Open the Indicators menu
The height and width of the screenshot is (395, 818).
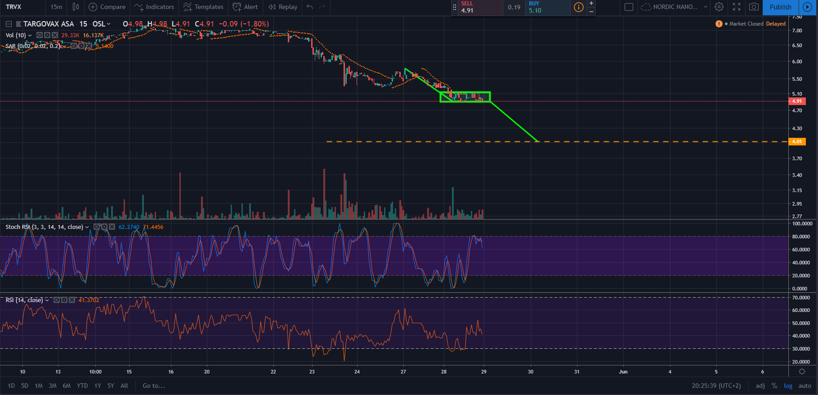(x=154, y=7)
